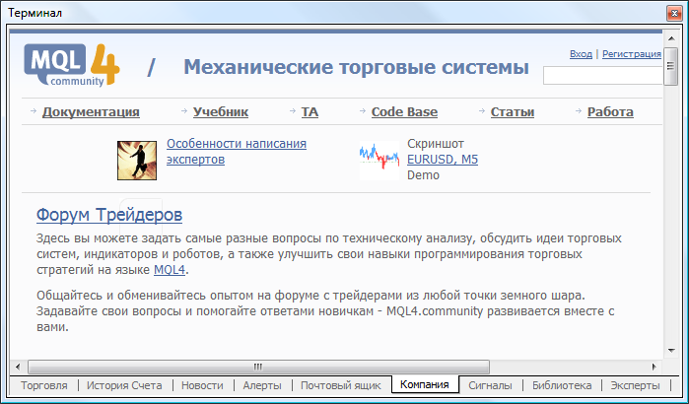Switch to the Библиотека tab

562,385
